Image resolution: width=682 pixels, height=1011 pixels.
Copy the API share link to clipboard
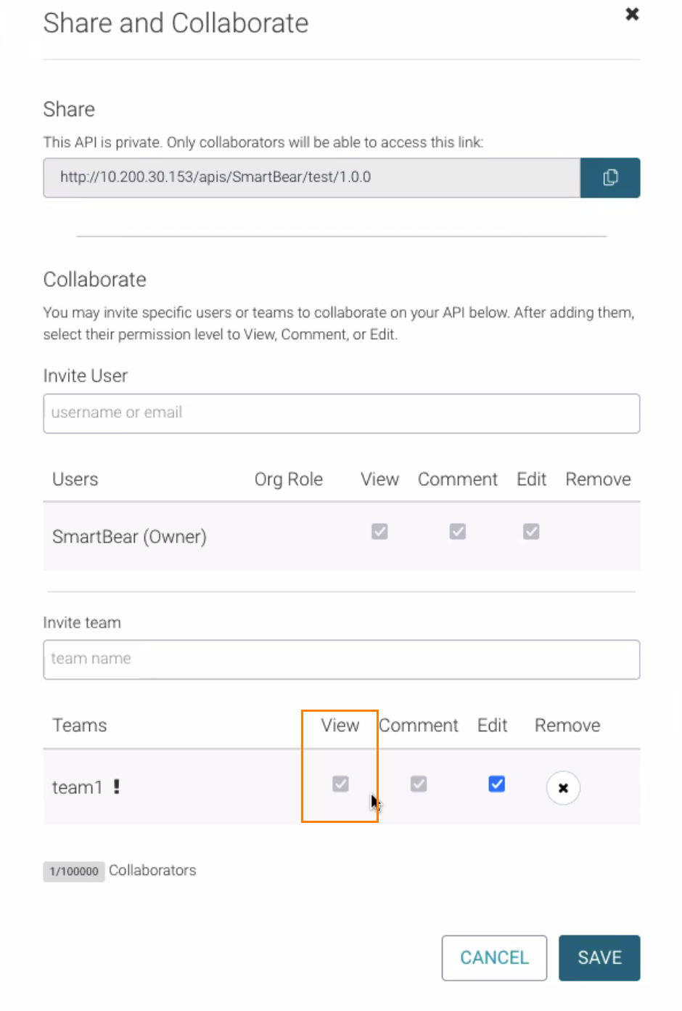pyautogui.click(x=609, y=178)
